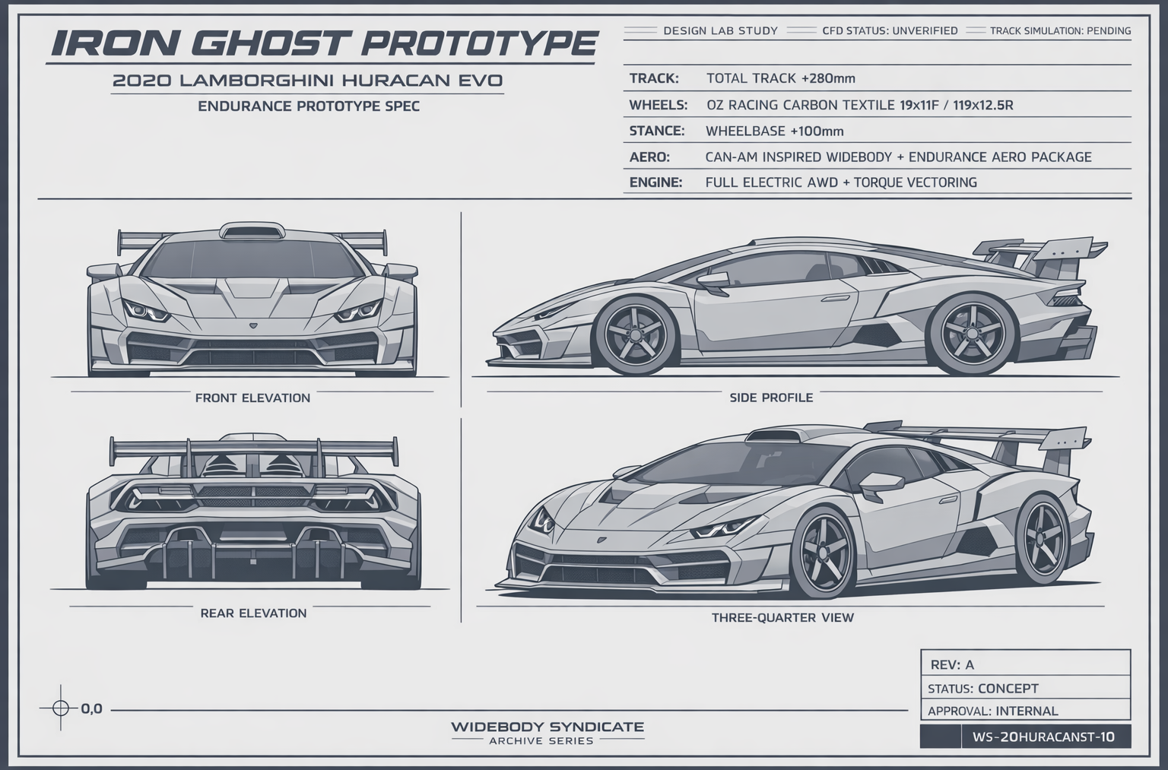Image resolution: width=1168 pixels, height=770 pixels.
Task: Click CAN-AM INSPIRED WIDEBODY aero description
Action: [898, 157]
